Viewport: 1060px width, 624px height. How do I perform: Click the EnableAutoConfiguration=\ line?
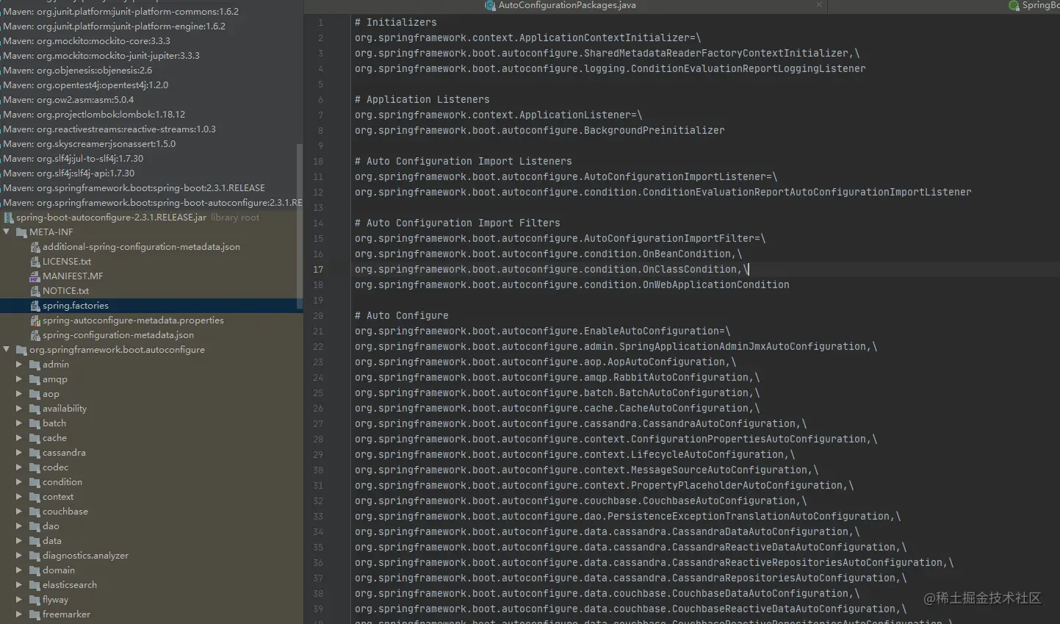[543, 331]
